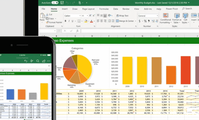Click the Align Left icon
Viewport: 199px width, 120px height.
click(x=98, y=21)
